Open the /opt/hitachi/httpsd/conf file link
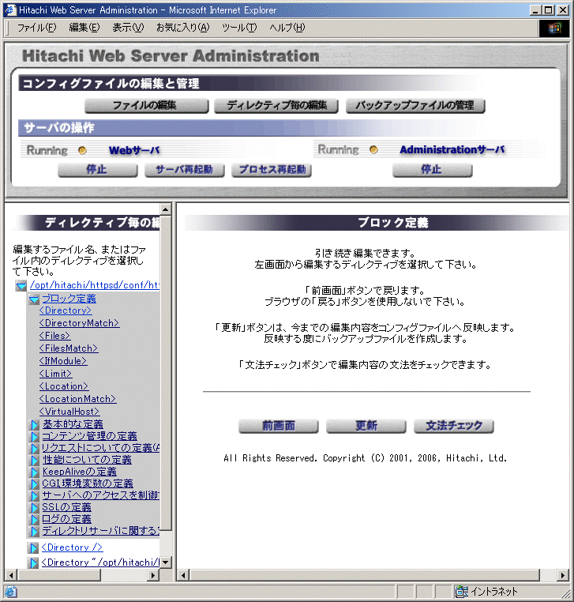This screenshot has width=574, height=602. (95, 285)
